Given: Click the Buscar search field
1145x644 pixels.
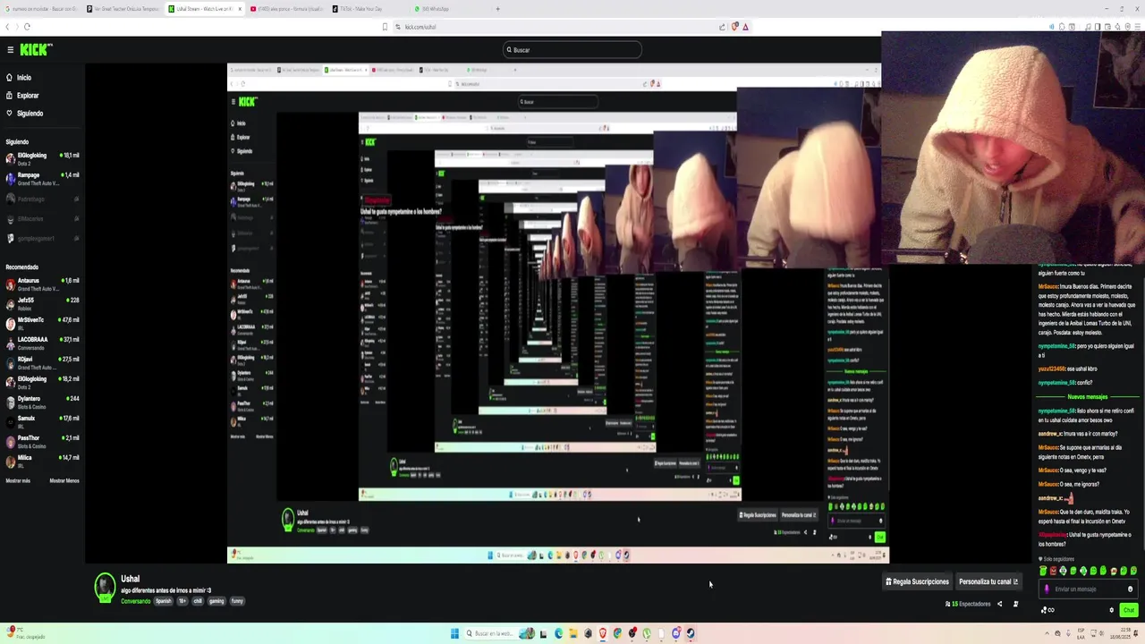Looking at the screenshot, I should pyautogui.click(x=572, y=50).
